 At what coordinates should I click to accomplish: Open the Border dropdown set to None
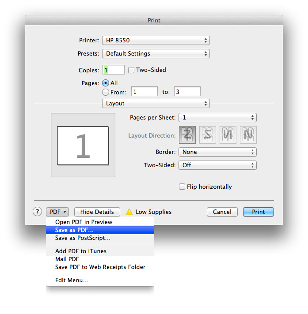217,152
